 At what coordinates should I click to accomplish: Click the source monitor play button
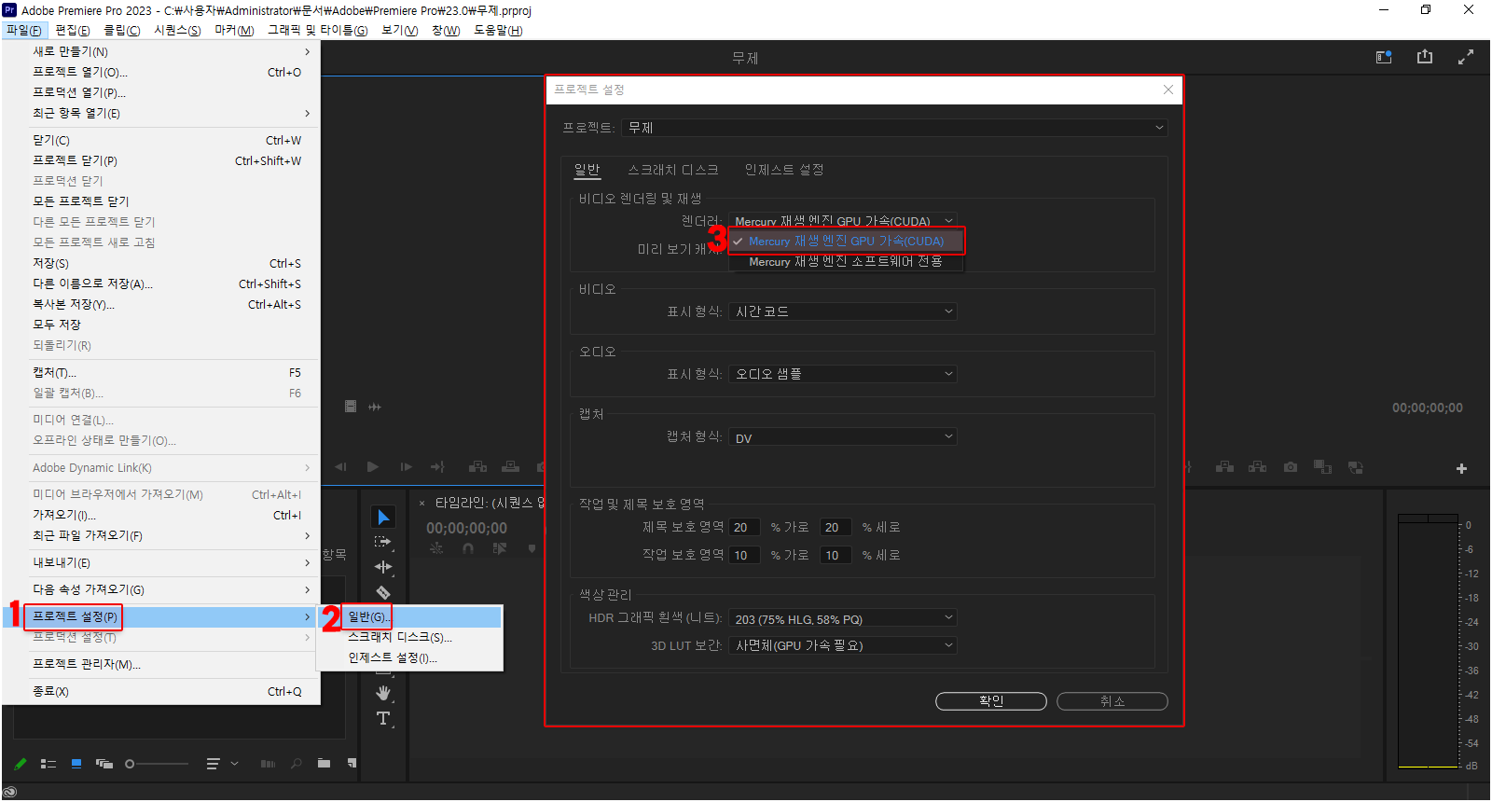[x=373, y=467]
